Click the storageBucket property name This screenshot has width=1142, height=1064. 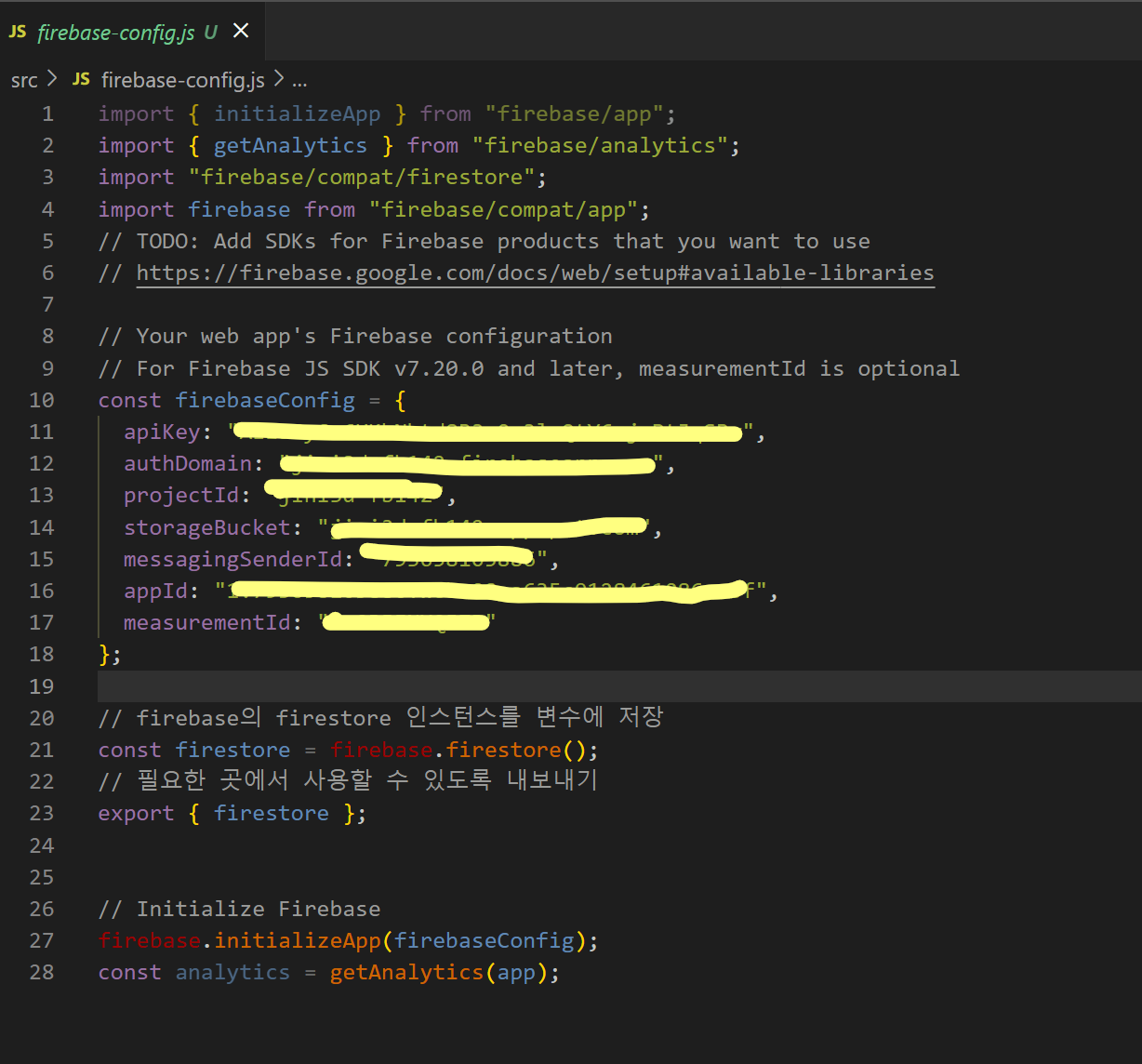tap(208, 527)
